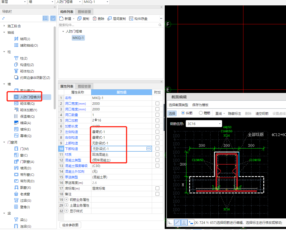Click 保存为模板 menu item
The width and height of the screenshot is (286, 230).
(x=200, y=105)
